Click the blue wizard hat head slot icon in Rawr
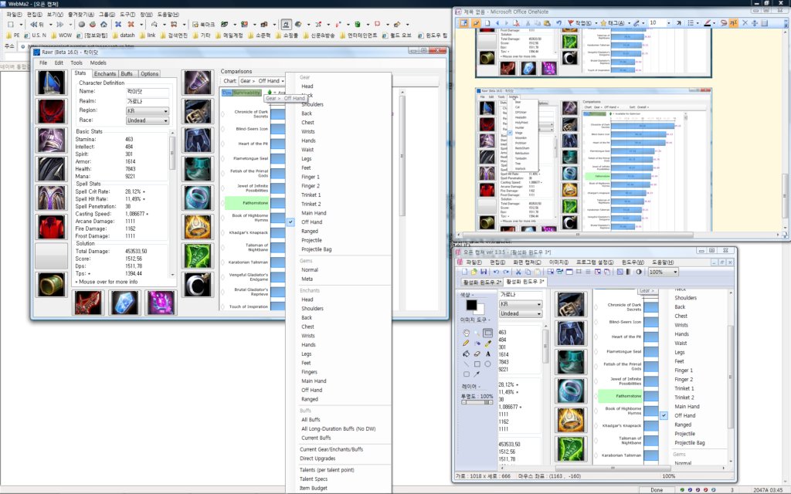 coord(52,83)
